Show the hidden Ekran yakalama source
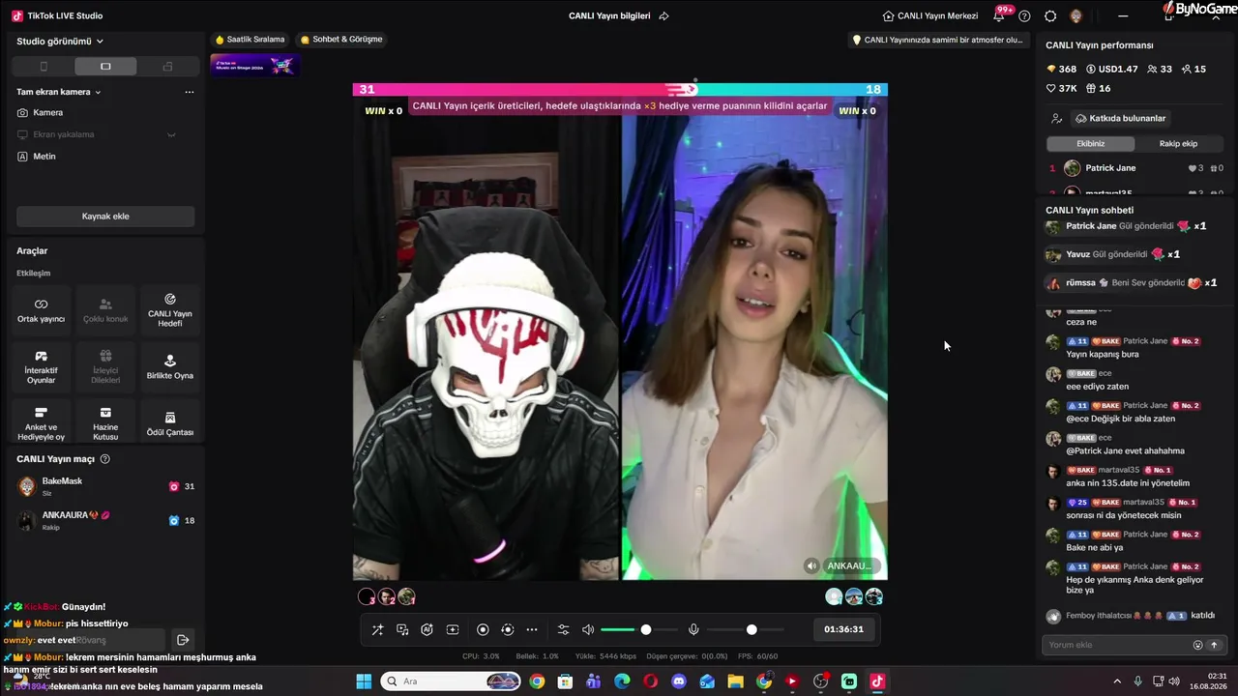This screenshot has width=1238, height=696. click(171, 134)
